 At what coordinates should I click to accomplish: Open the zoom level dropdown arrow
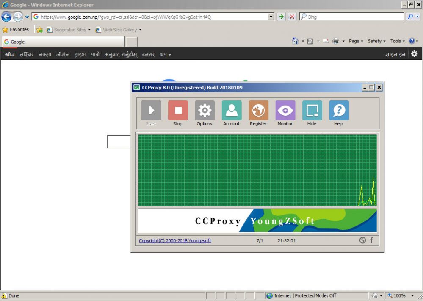click(x=412, y=295)
